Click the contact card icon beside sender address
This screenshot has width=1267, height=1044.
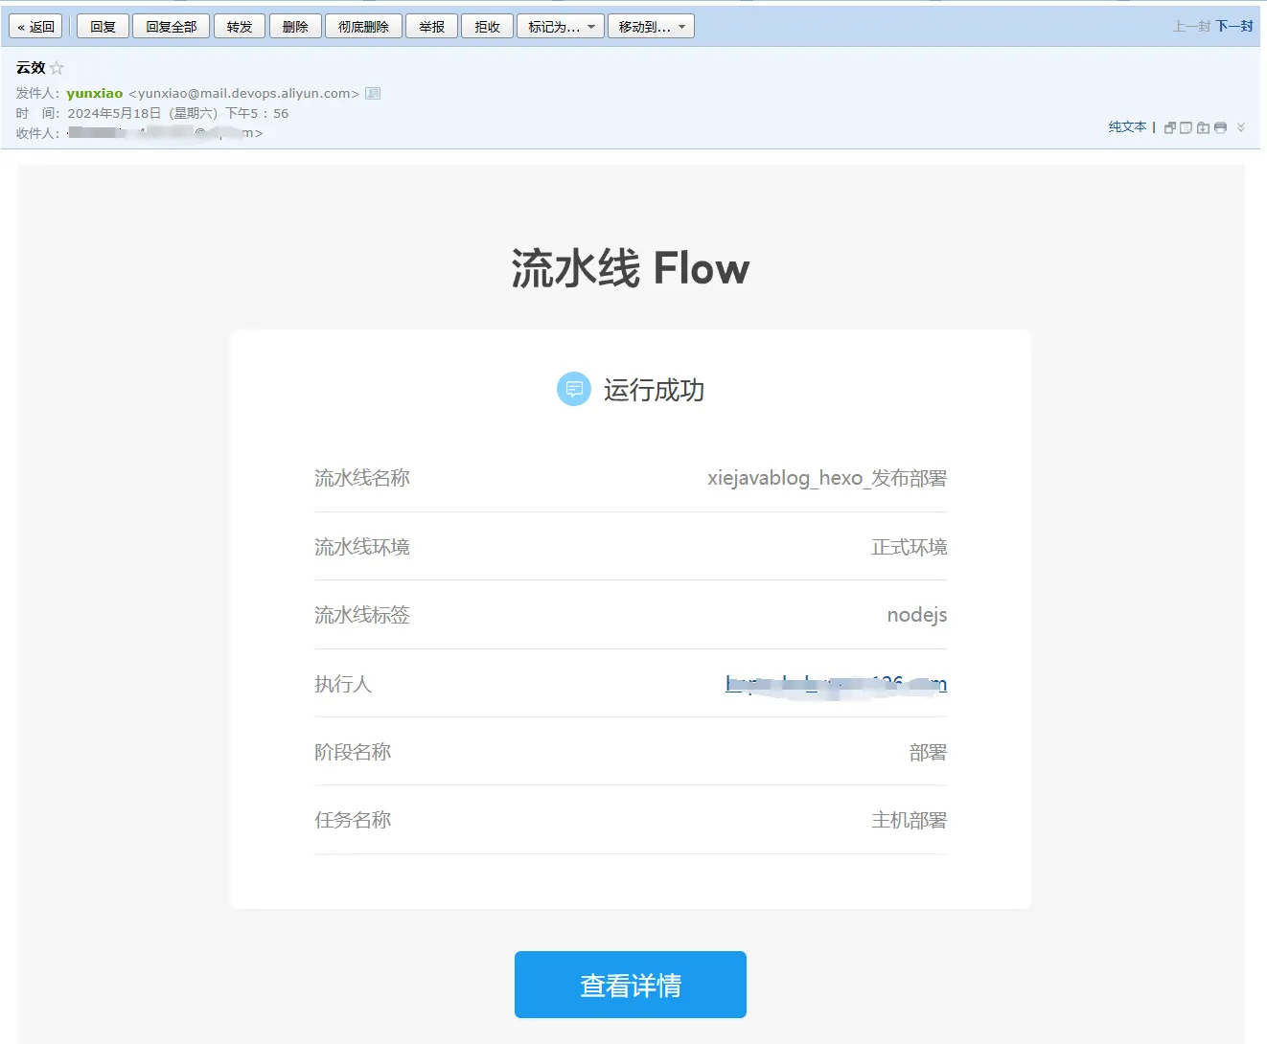[373, 93]
